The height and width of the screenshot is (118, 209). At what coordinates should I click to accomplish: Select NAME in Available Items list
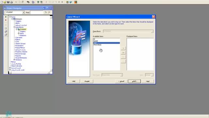coord(106,41)
